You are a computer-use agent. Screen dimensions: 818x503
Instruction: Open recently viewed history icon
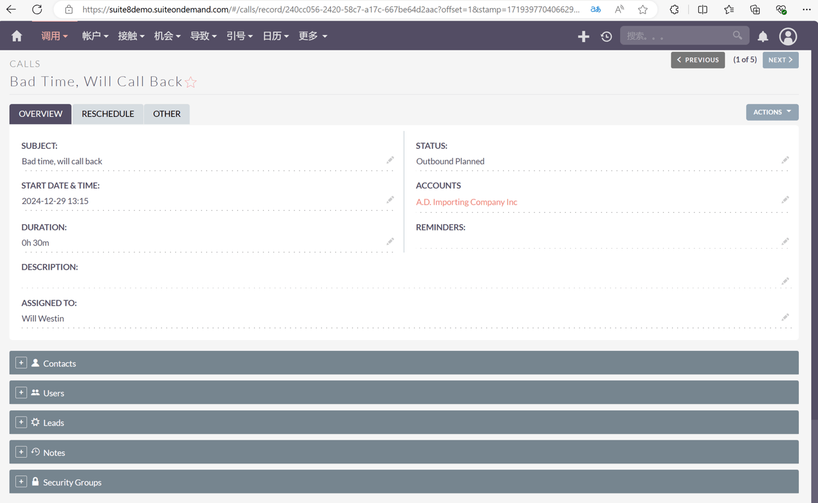point(606,36)
